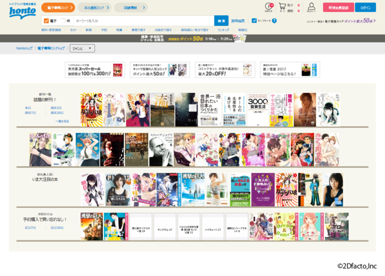The width and height of the screenshot is (385, 276).
Task: Filter new releases by 本日
Action: tap(28, 108)
